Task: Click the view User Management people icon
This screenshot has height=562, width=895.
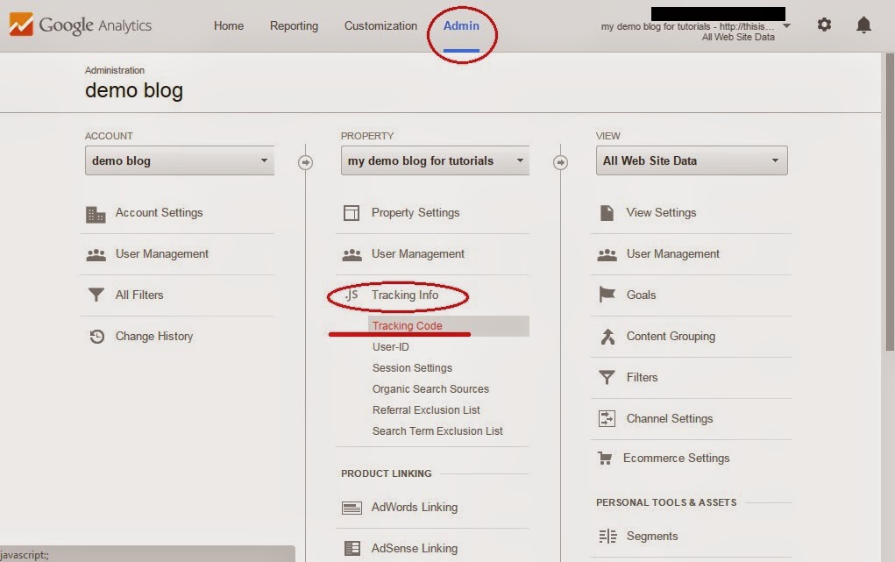Action: [607, 255]
